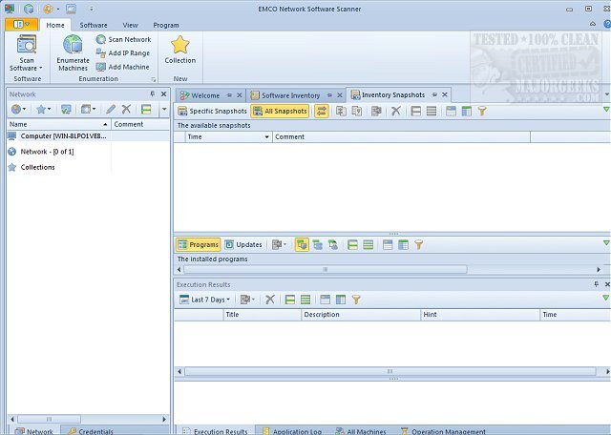Click delete X icon in Network panel
Viewport: 611px width, 435px height.
pyautogui.click(x=126, y=110)
